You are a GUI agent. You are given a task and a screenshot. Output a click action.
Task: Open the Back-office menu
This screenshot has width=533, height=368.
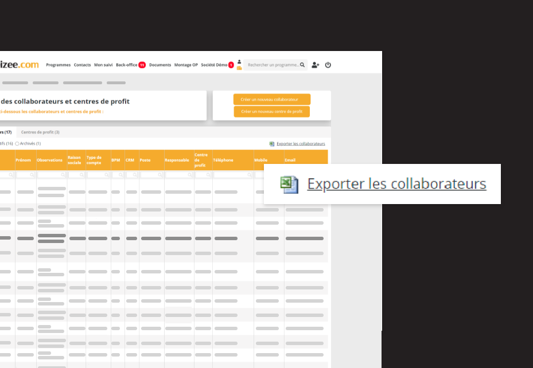click(x=126, y=65)
